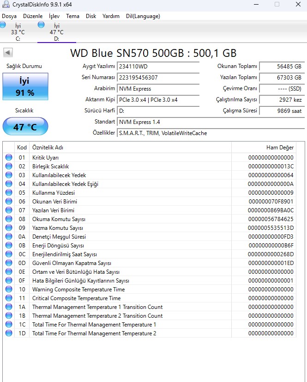Click status orb for Yazılan Veri Birimi row
307x382 pixels.
point(9,210)
